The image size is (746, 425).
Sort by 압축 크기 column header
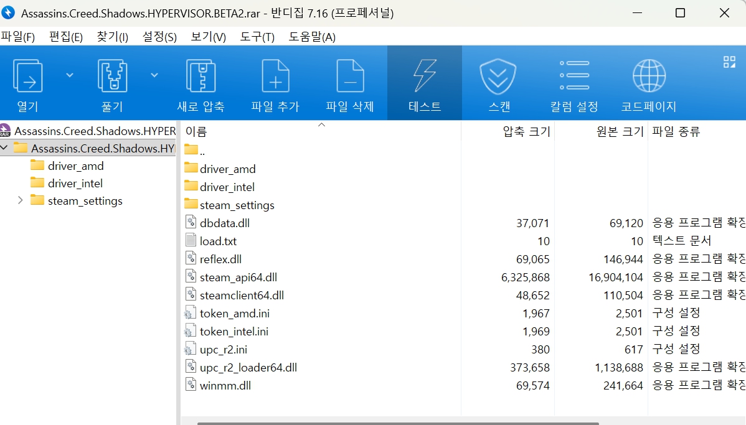point(526,131)
